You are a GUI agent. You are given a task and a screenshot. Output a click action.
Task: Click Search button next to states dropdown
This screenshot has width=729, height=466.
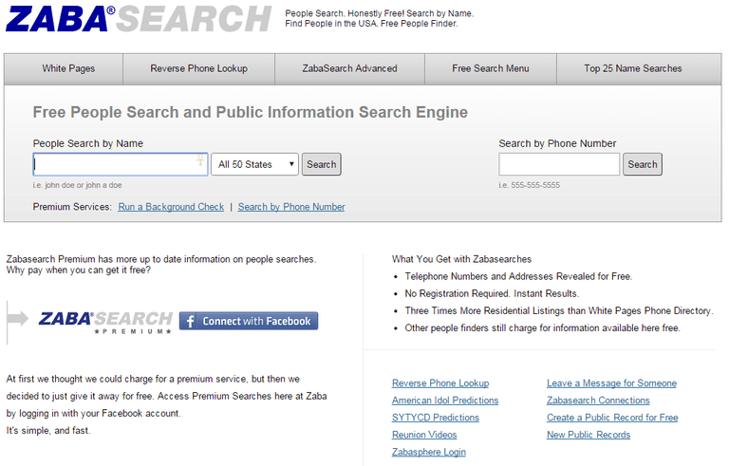point(321,164)
